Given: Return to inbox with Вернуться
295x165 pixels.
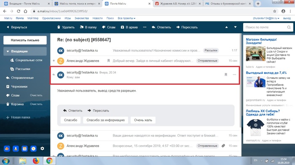Looking at the screenshot, I should [x=17, y=27].
